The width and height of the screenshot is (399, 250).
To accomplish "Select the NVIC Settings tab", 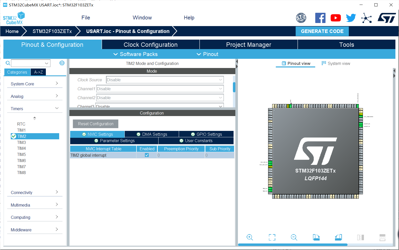I will click(97, 134).
